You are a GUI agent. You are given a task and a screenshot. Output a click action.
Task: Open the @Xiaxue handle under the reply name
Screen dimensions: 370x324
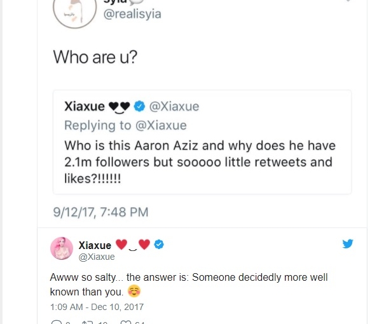[x=97, y=257]
